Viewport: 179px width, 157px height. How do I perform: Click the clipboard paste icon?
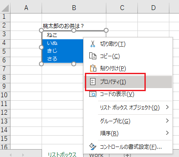[x=93, y=68]
